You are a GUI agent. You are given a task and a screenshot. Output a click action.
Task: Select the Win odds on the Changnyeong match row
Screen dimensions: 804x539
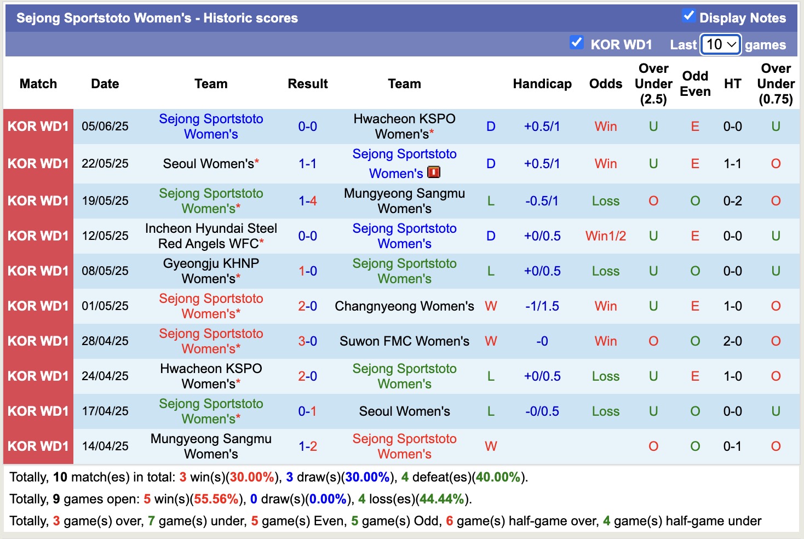[605, 306]
